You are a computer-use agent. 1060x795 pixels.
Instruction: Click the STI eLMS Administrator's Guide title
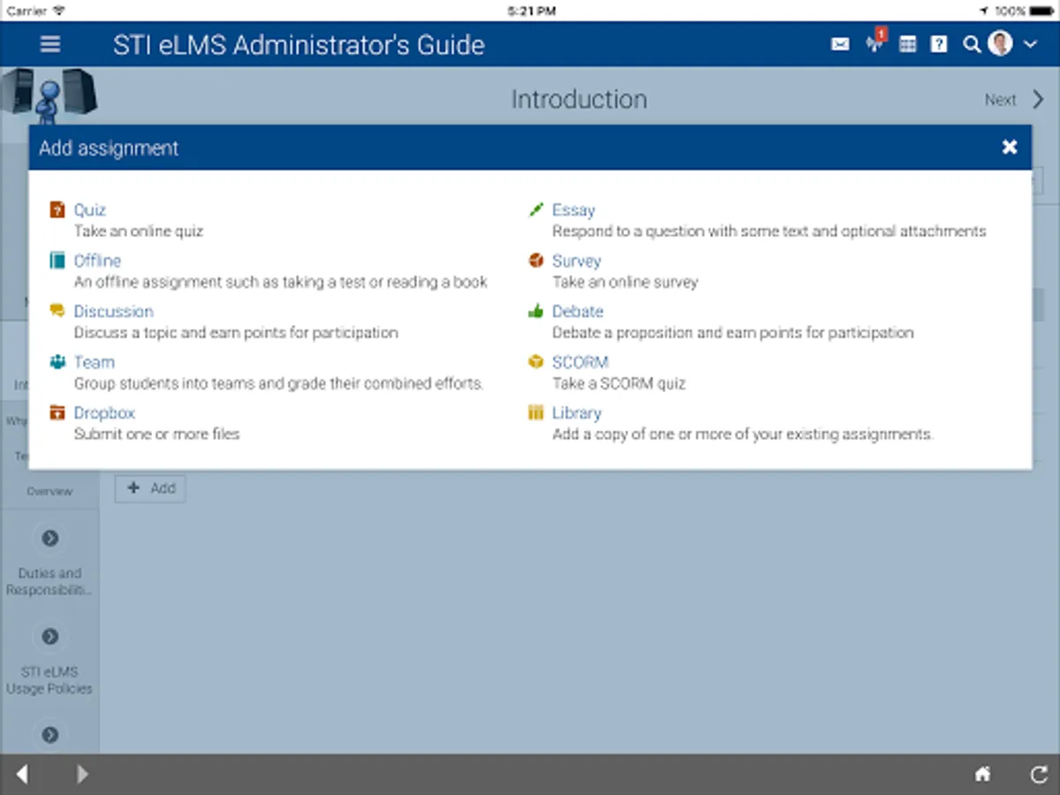299,45
